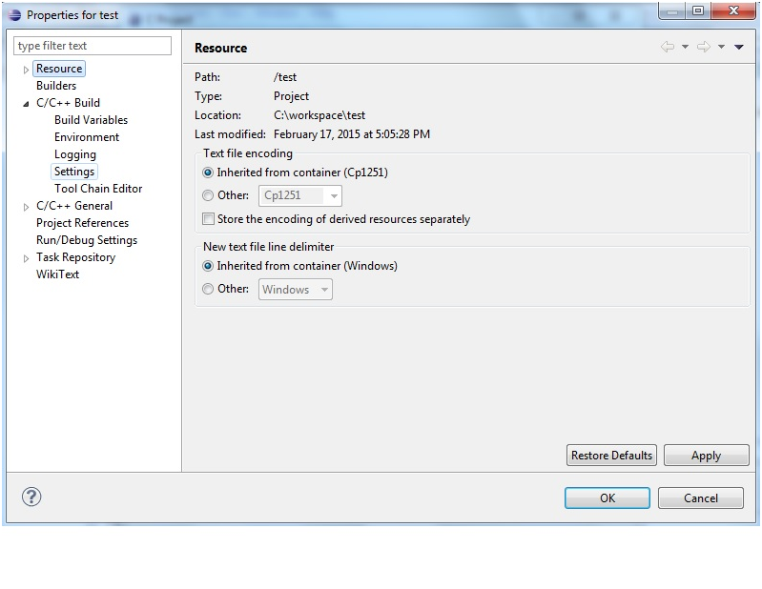762x589 pixels.
Task: Open the Tool Chain Editor page
Action: pyautogui.click(x=98, y=189)
